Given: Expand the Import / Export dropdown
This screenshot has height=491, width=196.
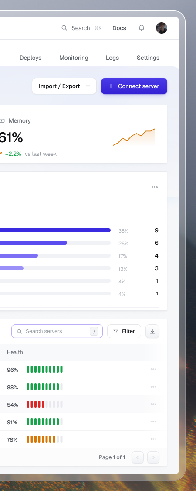Looking at the screenshot, I should [x=64, y=86].
